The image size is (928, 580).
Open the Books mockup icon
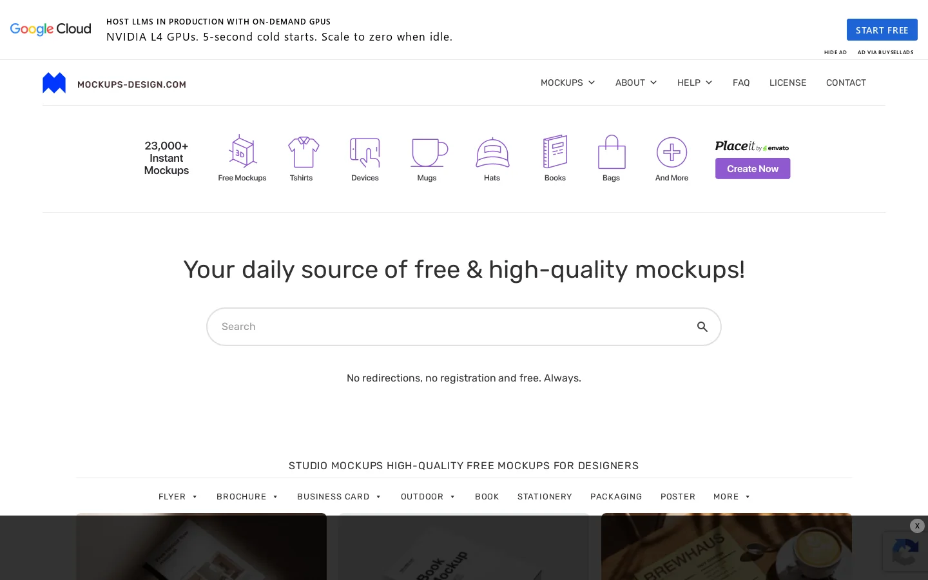[x=555, y=151]
